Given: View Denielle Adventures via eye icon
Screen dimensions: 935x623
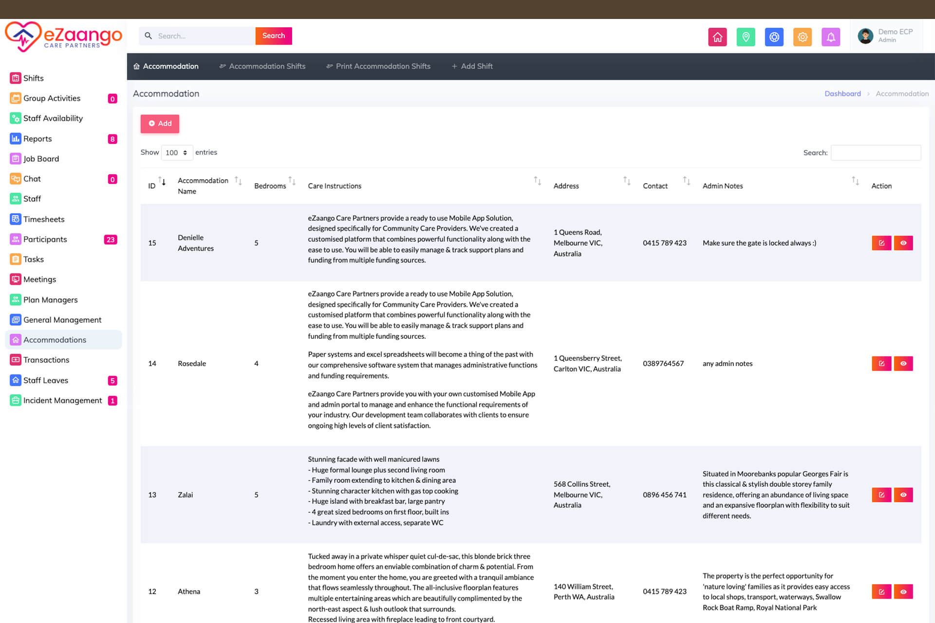Looking at the screenshot, I should click(903, 243).
